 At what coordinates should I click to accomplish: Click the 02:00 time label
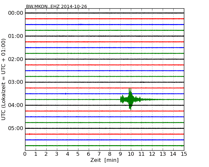[x=16, y=59]
